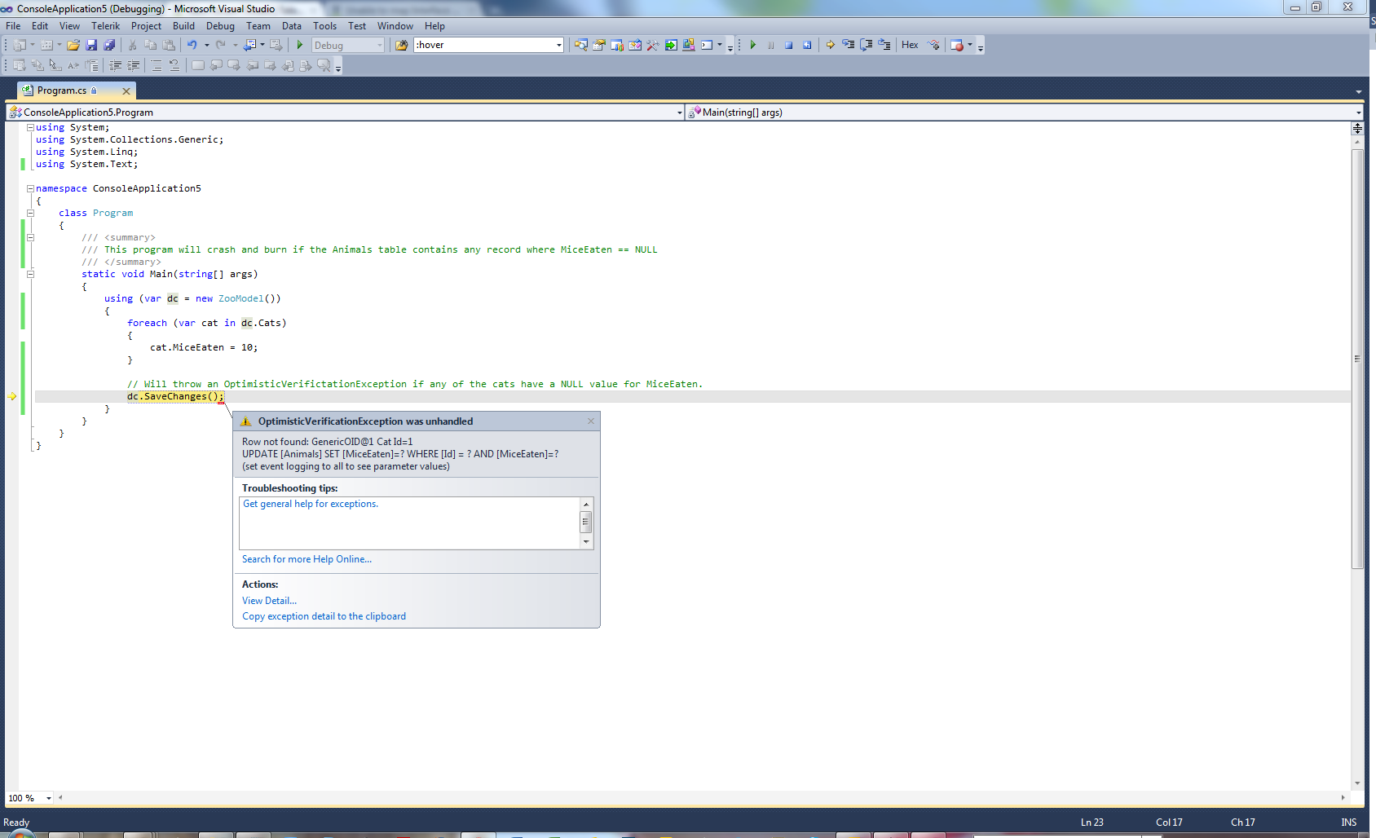Image resolution: width=1376 pixels, height=838 pixels.
Task: Open the Command Window icon
Action: [x=707, y=45]
